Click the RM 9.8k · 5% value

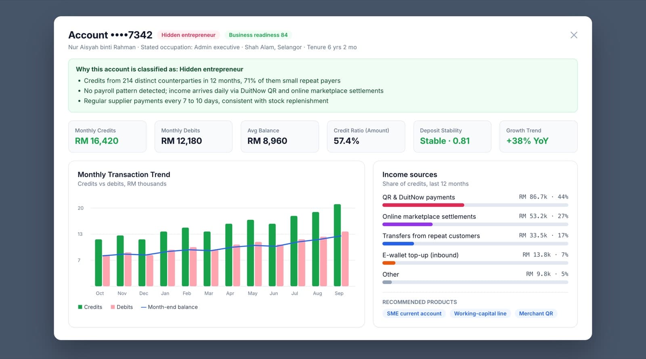[547, 274]
